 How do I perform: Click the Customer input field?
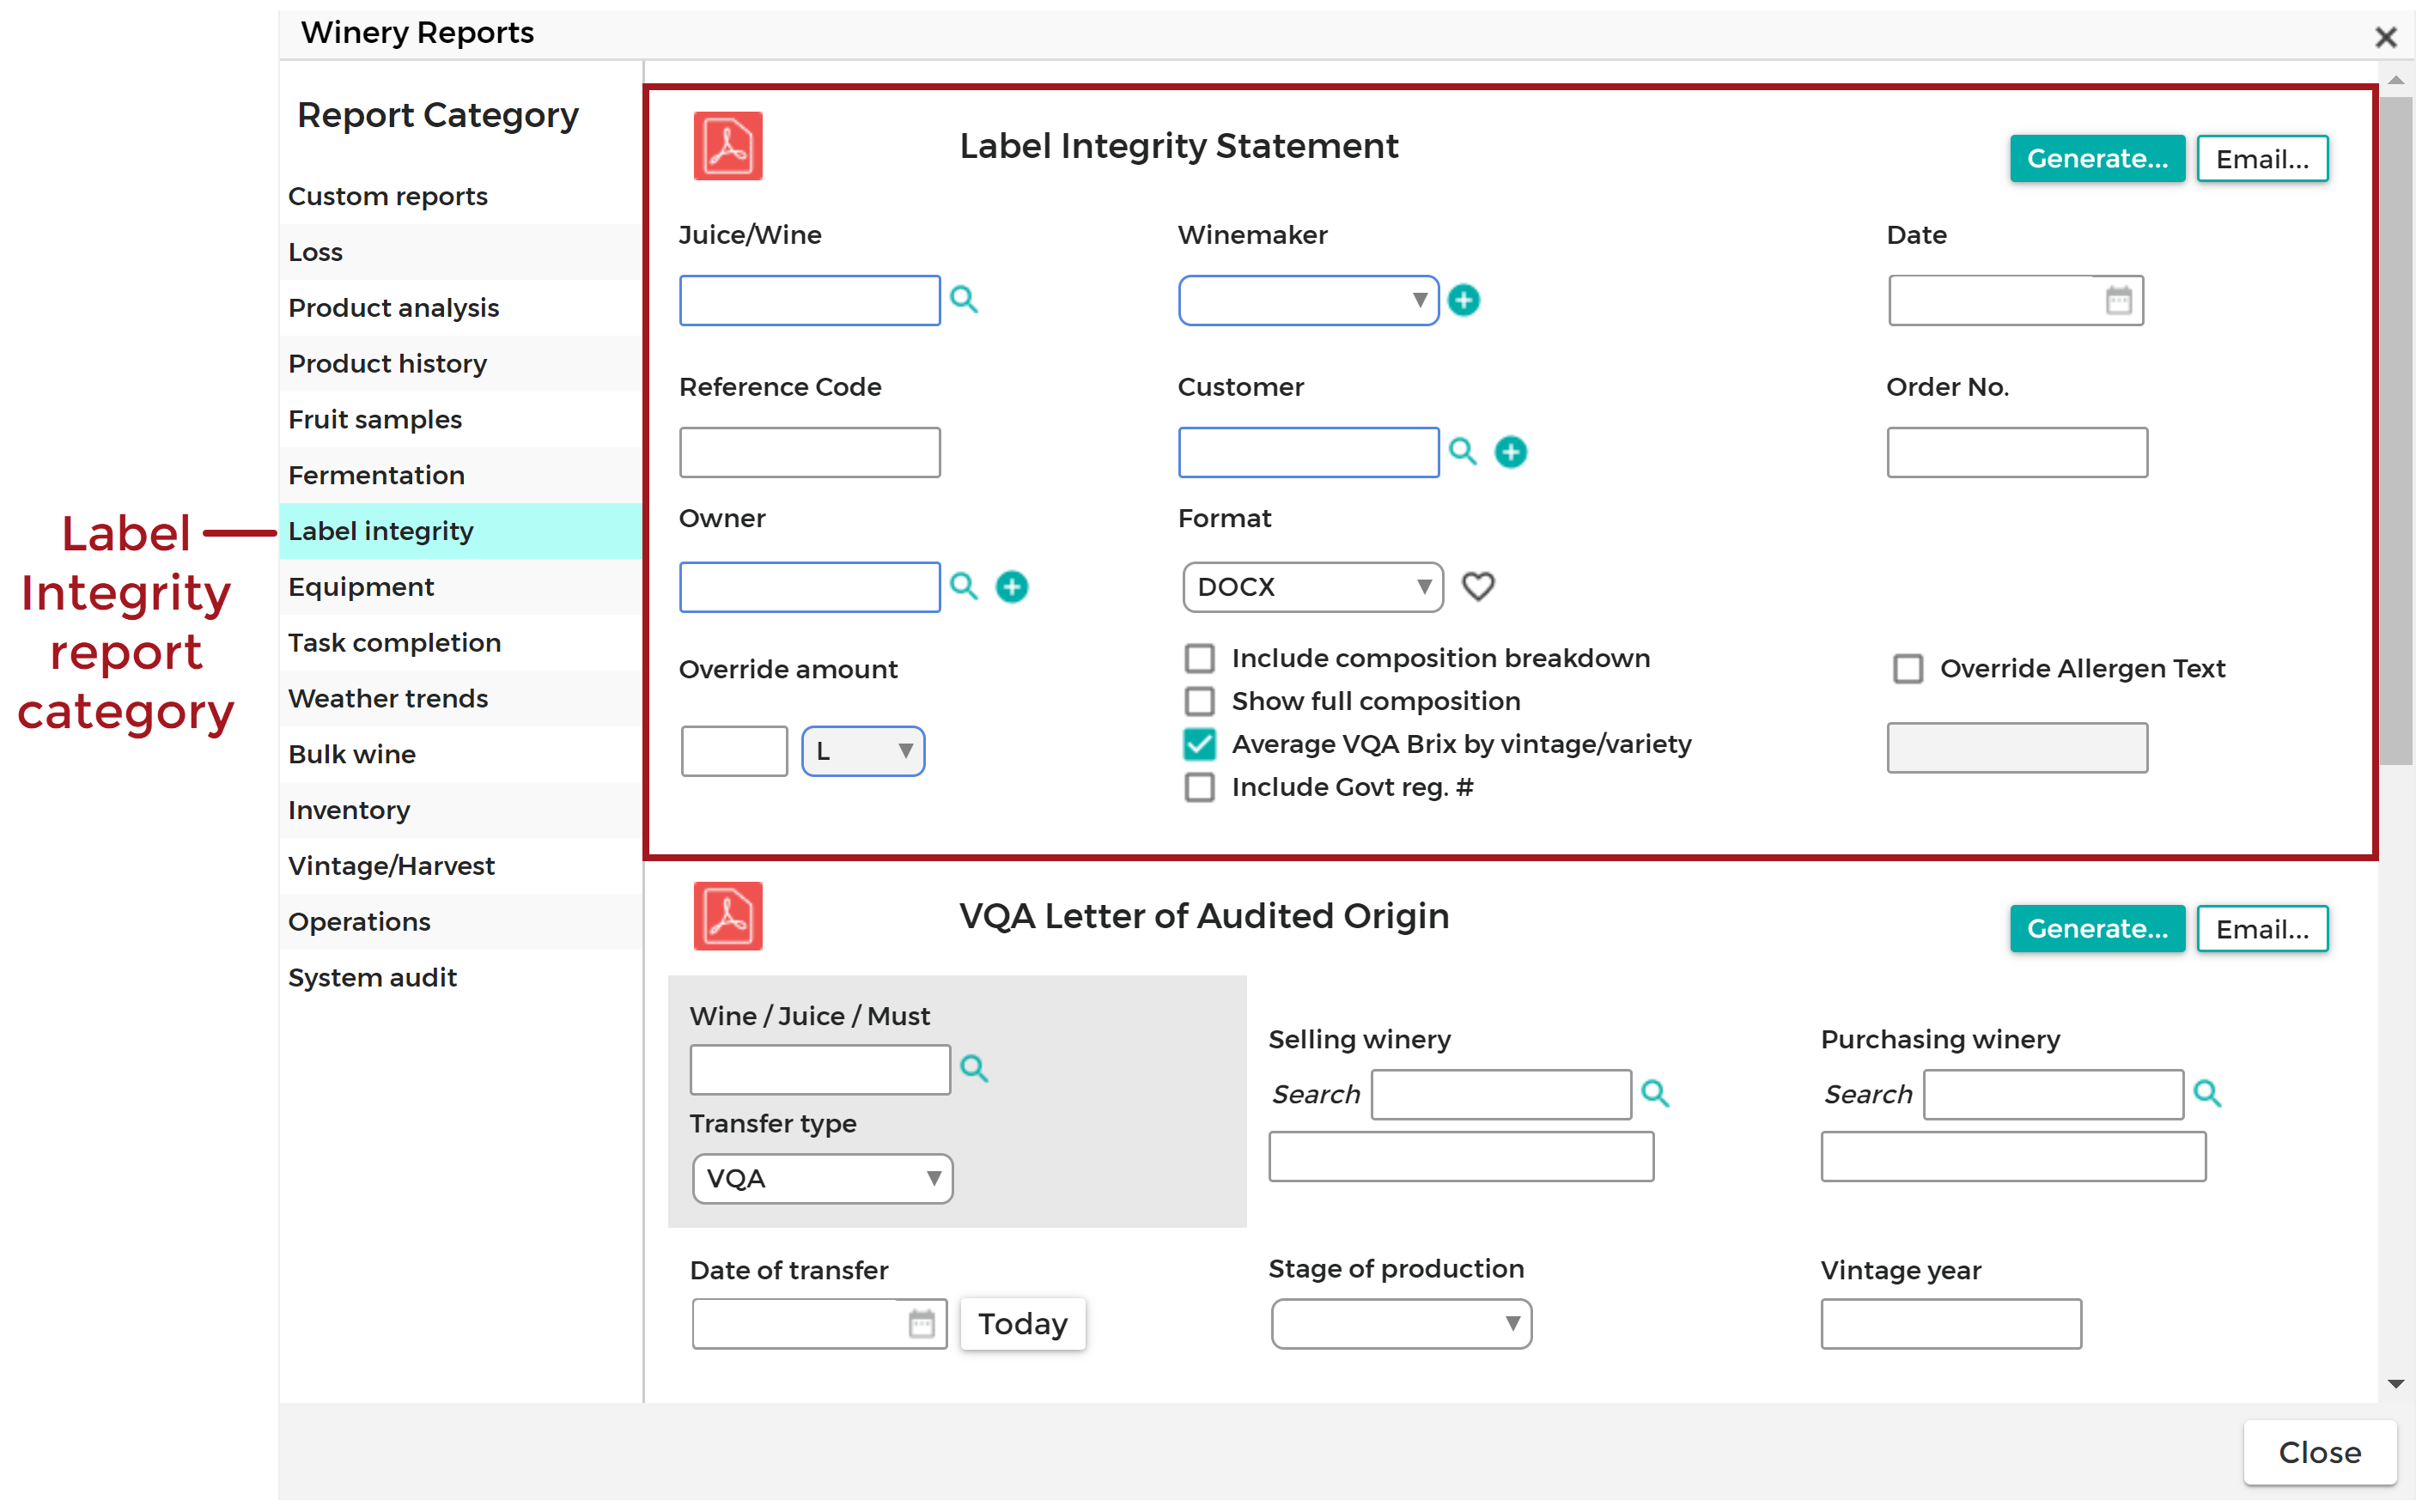1308,452
